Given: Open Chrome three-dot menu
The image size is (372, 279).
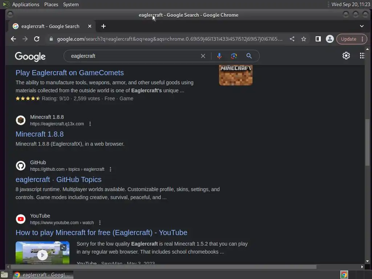Looking at the screenshot, I should pos(362,39).
